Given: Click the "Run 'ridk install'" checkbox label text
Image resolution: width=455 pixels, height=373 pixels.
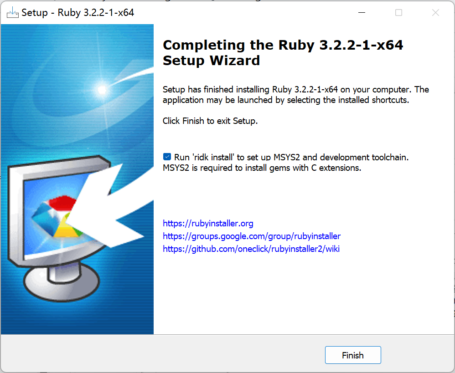Looking at the screenshot, I should click(x=291, y=157).
